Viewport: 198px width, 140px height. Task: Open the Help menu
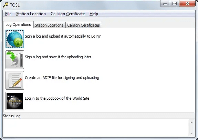[x=94, y=14]
